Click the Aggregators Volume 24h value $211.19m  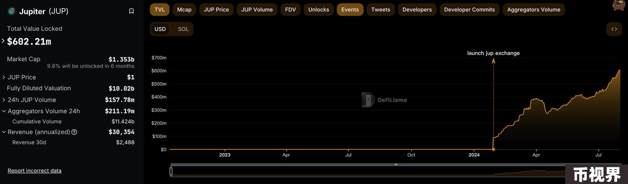[x=120, y=111]
